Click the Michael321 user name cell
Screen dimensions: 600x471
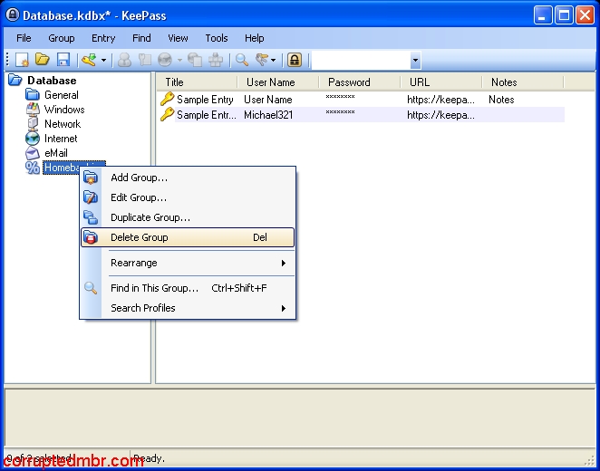click(268, 115)
